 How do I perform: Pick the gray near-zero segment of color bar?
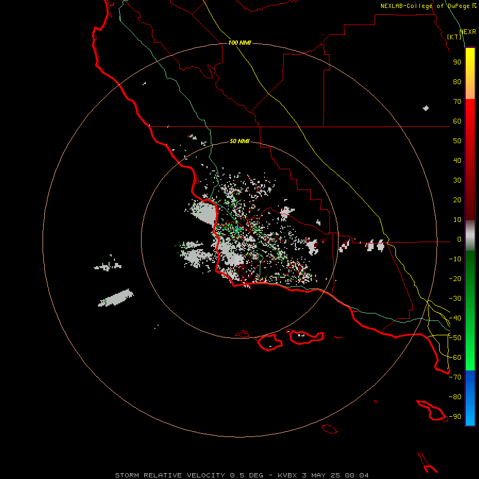tap(470, 236)
